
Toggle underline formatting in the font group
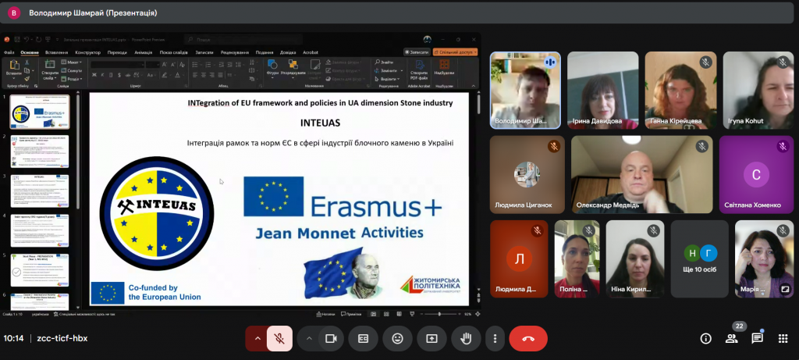[x=111, y=75]
